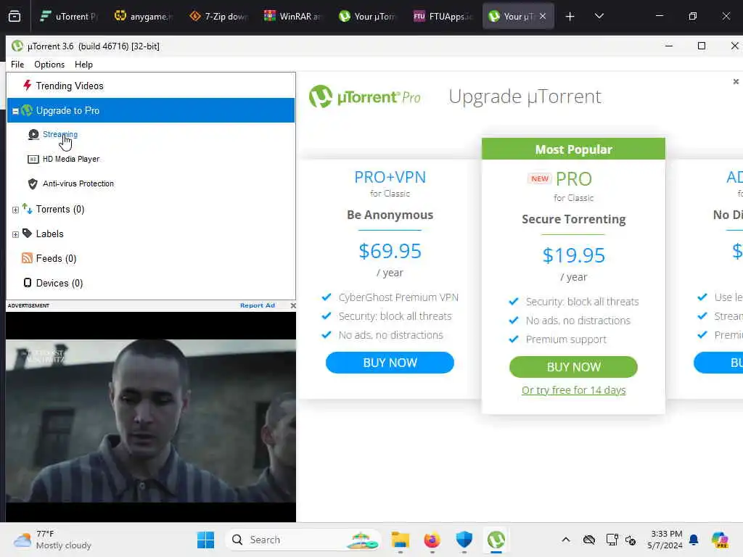Open the File menu
This screenshot has height=557, width=743.
pos(17,65)
